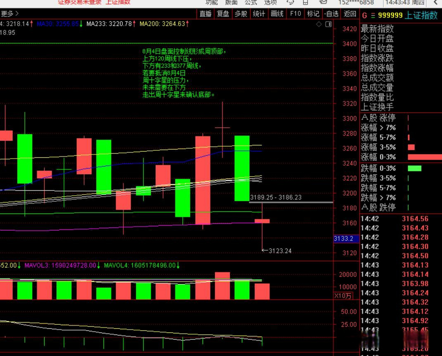Collapse the panel using the top-right arrow

pos(436,3)
